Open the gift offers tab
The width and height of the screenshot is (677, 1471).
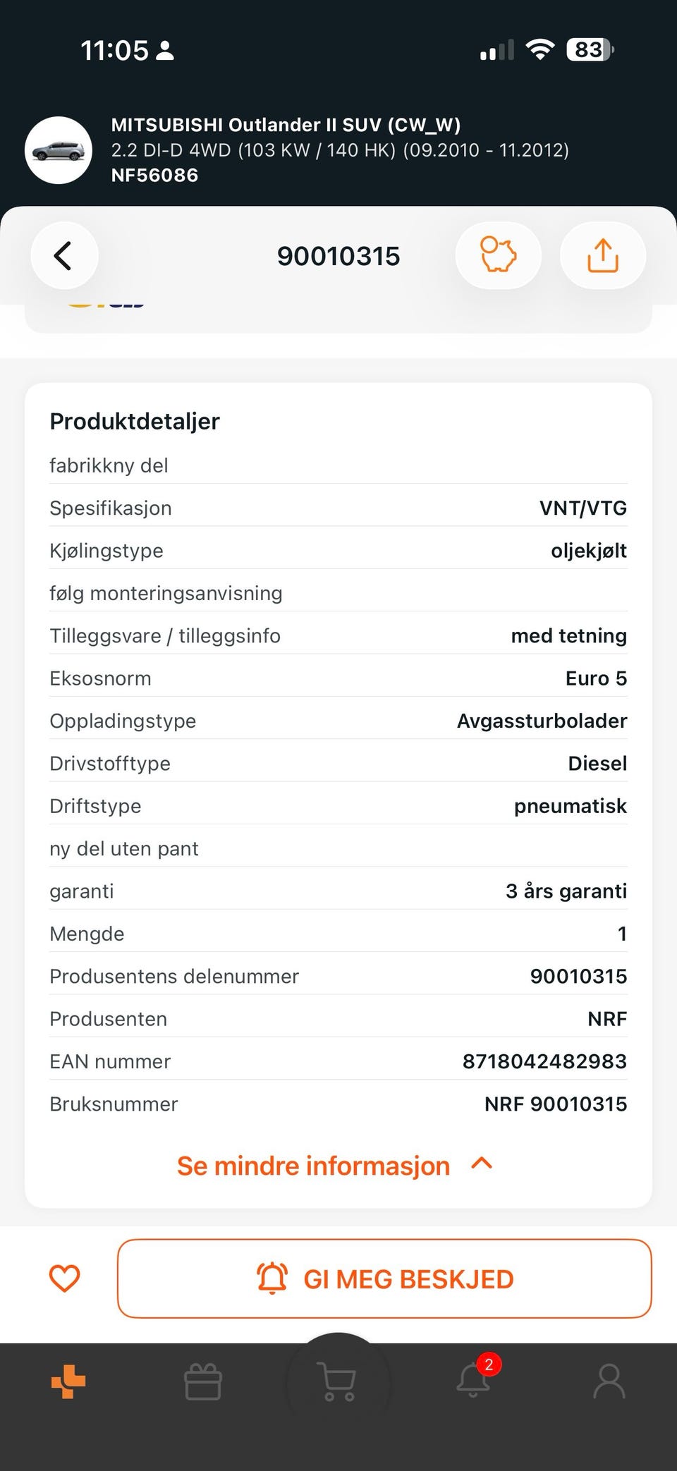[203, 1381]
